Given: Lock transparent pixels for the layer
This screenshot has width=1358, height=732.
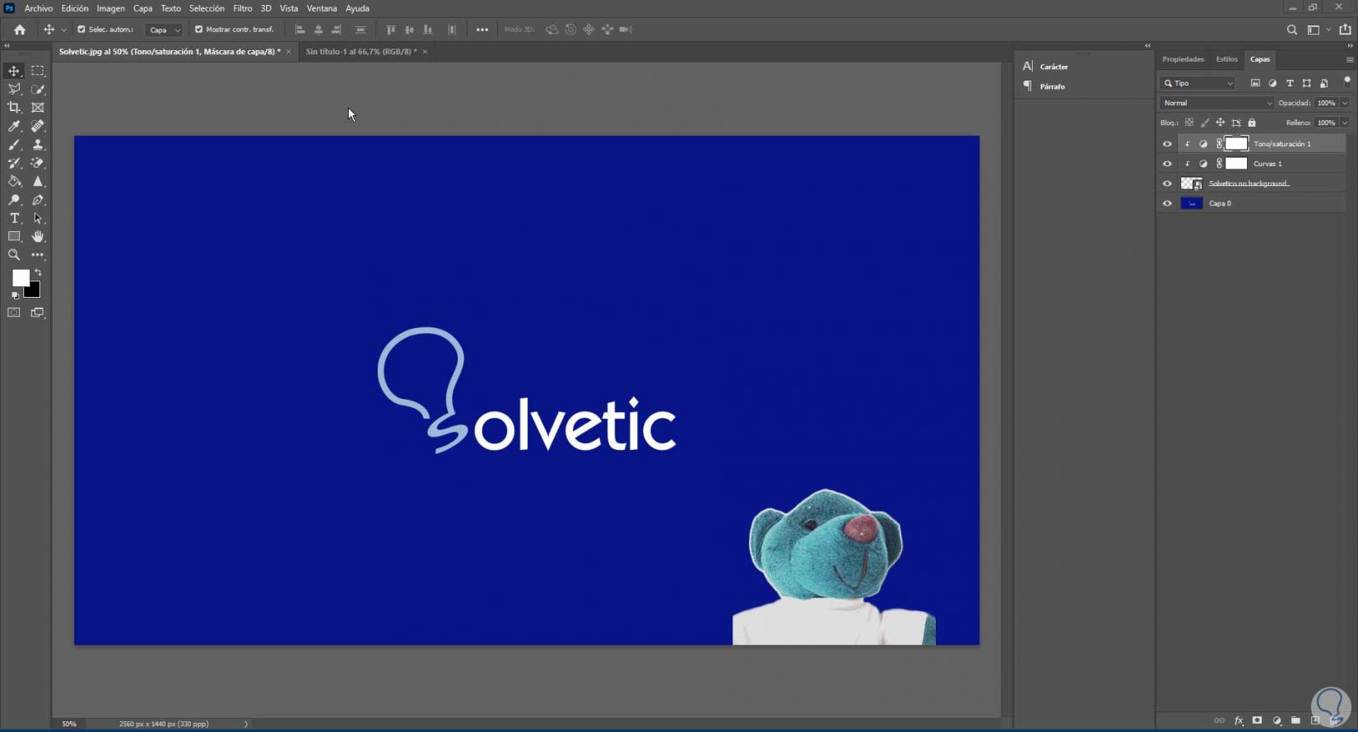Looking at the screenshot, I should point(1189,123).
